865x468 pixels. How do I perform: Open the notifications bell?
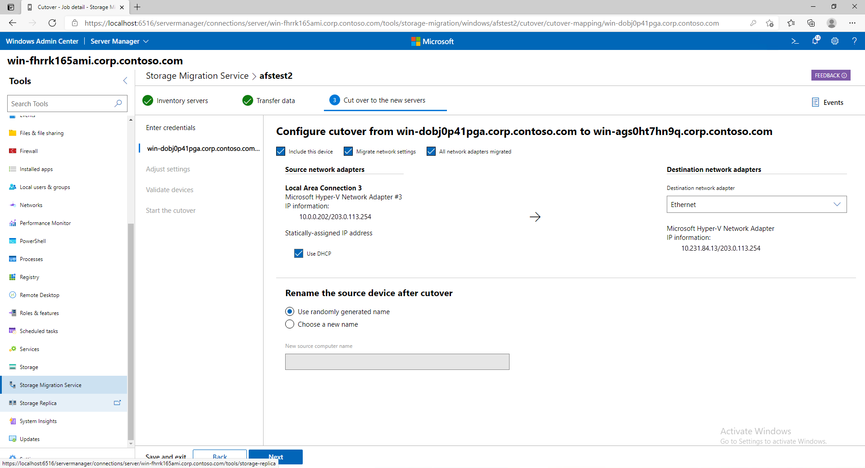click(x=815, y=41)
